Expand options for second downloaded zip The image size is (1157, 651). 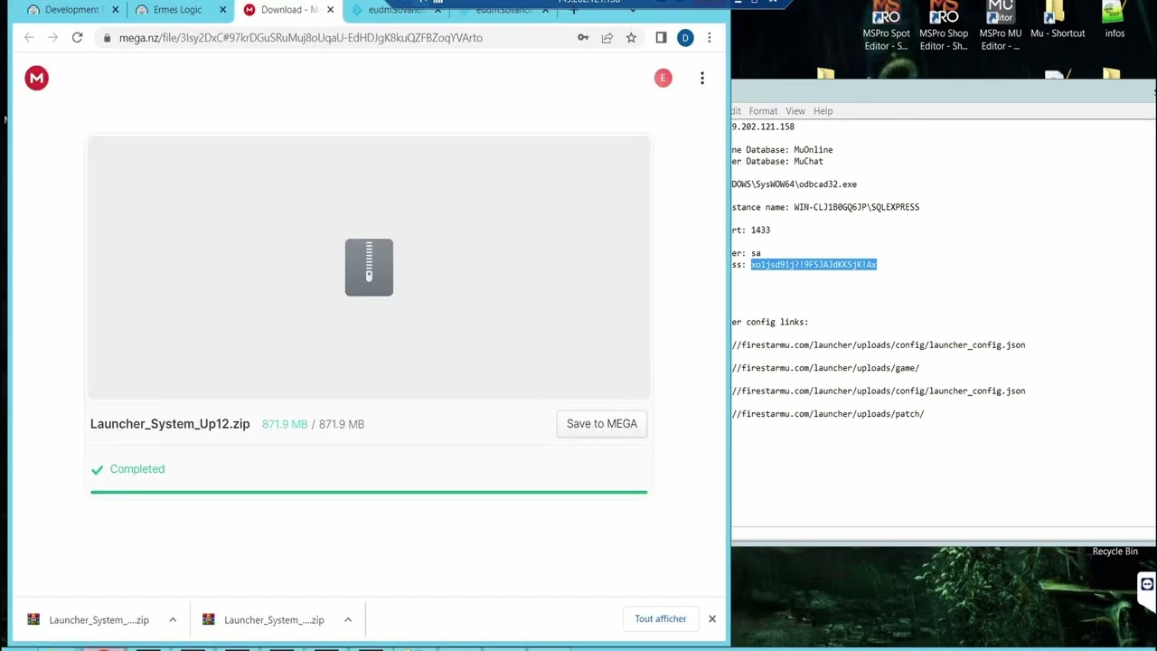tap(348, 620)
